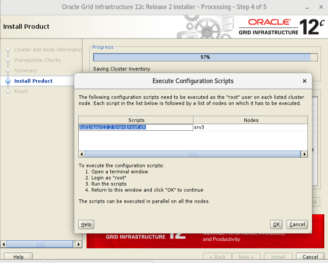Click the installer Back button

point(217,257)
